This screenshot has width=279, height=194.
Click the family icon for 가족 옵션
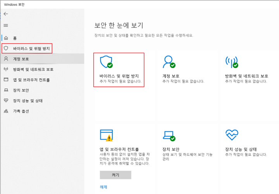click(6, 111)
